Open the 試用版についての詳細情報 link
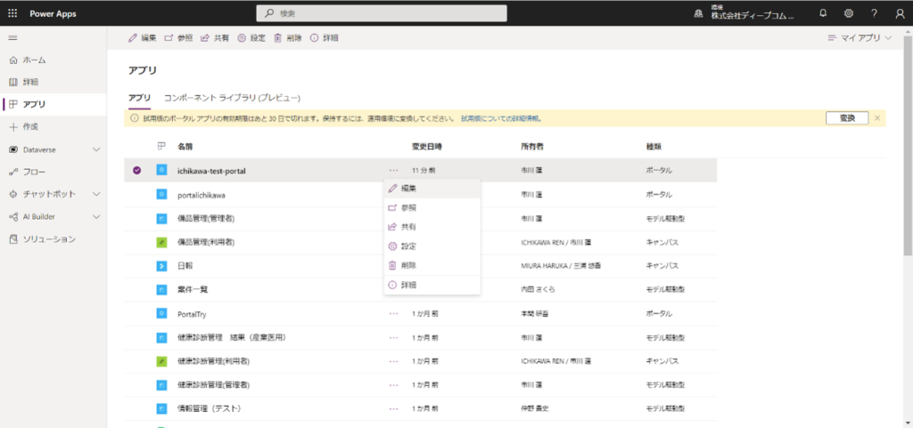The image size is (913, 428). (500, 118)
